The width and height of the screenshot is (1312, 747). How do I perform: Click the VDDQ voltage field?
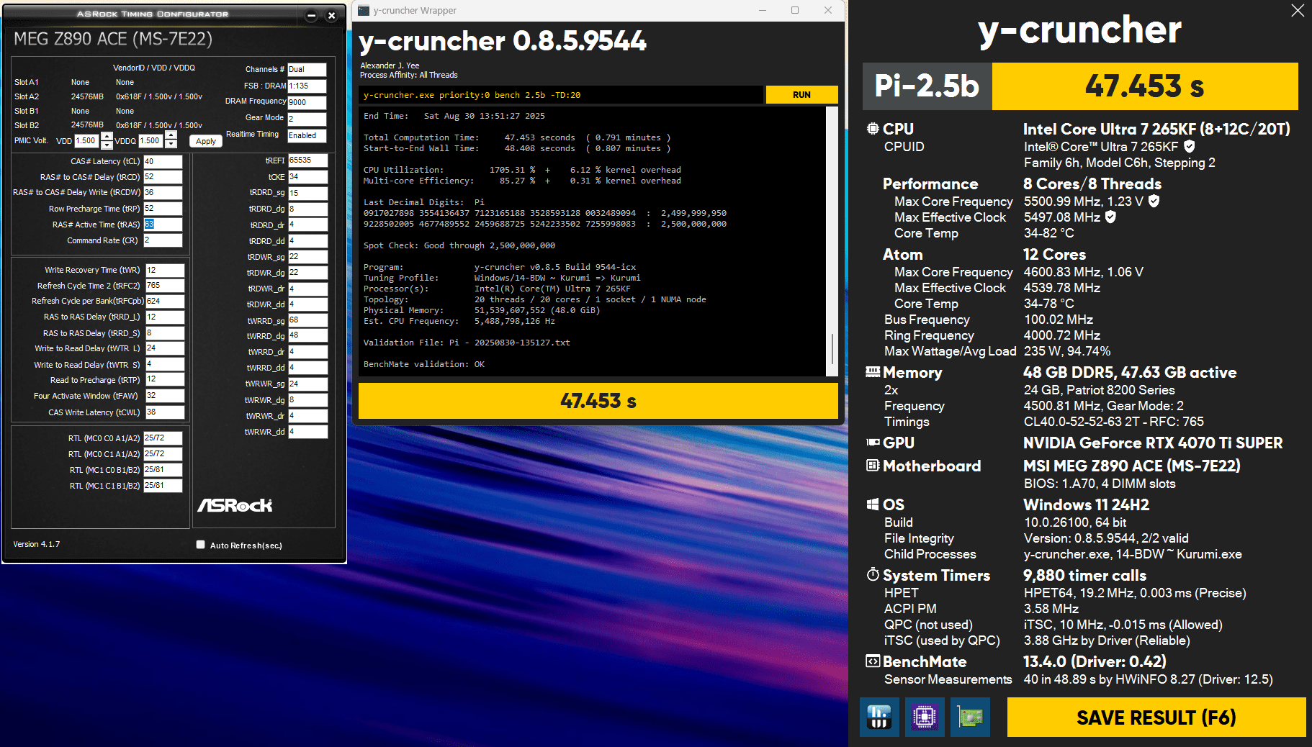(x=151, y=141)
